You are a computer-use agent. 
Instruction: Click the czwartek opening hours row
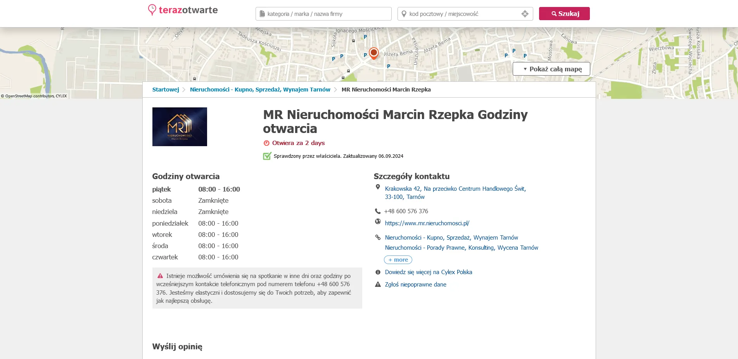point(195,257)
